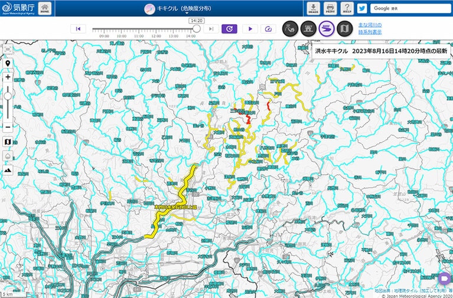The width and height of the screenshot is (453, 298).
Task: Click the PRINT icon
Action: coord(330,8)
